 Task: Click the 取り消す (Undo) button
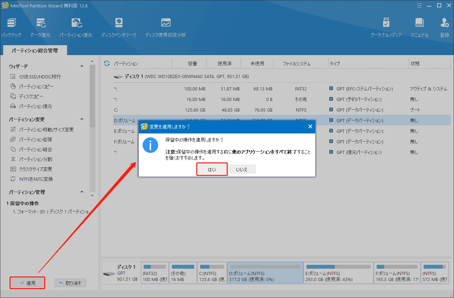pos(70,283)
